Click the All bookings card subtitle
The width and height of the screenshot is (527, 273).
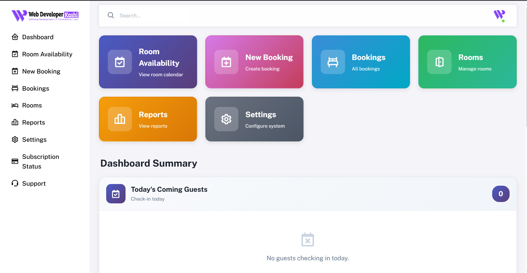click(x=366, y=69)
